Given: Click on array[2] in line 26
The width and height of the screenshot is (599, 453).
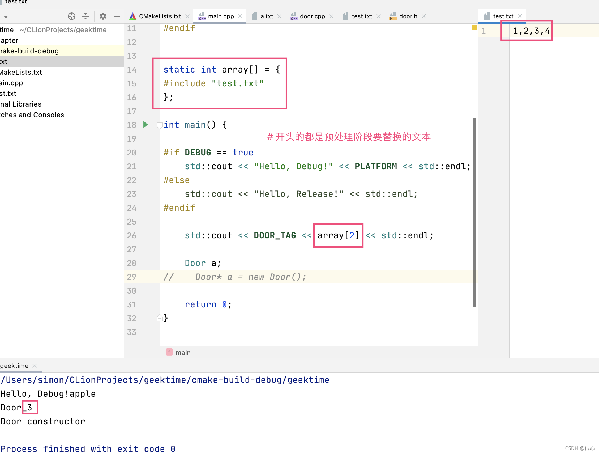Looking at the screenshot, I should coord(338,235).
